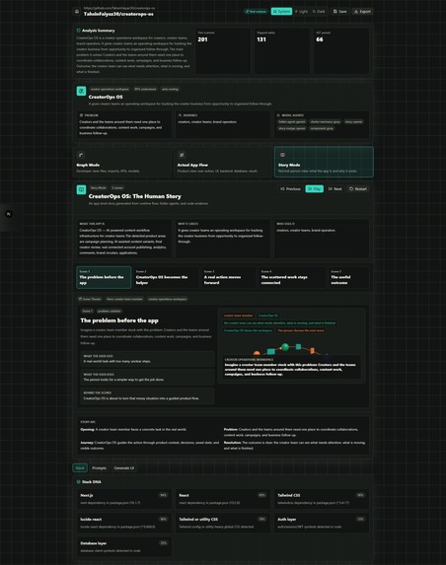Click the home icon beside the repository name

(77, 12)
